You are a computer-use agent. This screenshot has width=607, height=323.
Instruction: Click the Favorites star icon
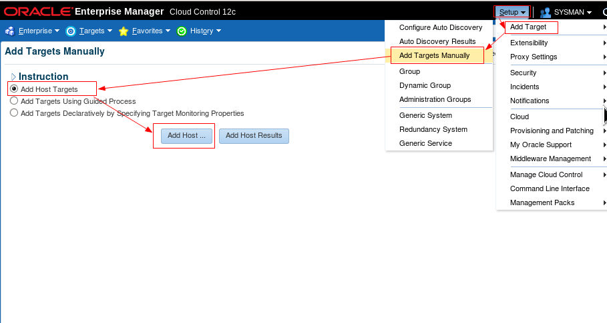(124, 31)
